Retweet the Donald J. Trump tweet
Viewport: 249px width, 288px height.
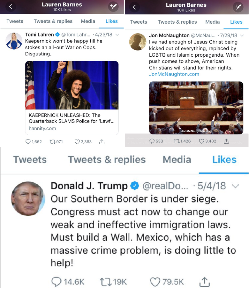pyautogui.click(x=106, y=282)
